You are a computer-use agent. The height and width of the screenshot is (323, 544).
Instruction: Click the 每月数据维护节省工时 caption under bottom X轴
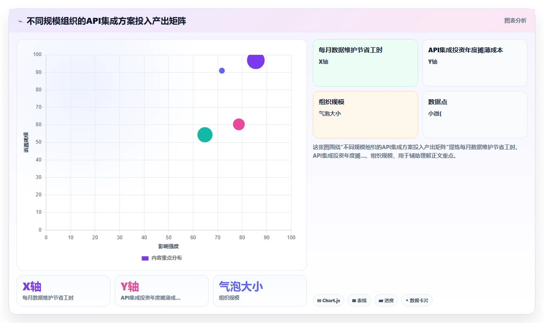pyautogui.click(x=48, y=298)
